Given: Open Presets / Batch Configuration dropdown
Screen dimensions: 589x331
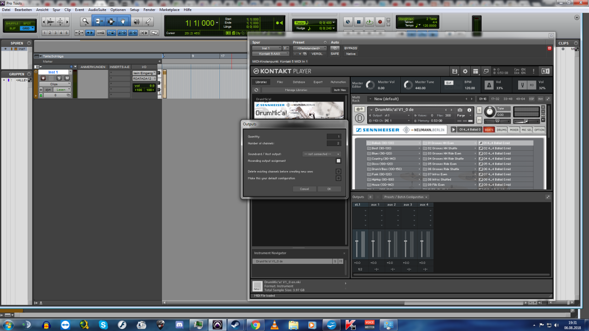Looking at the screenshot, I should pos(406,197).
